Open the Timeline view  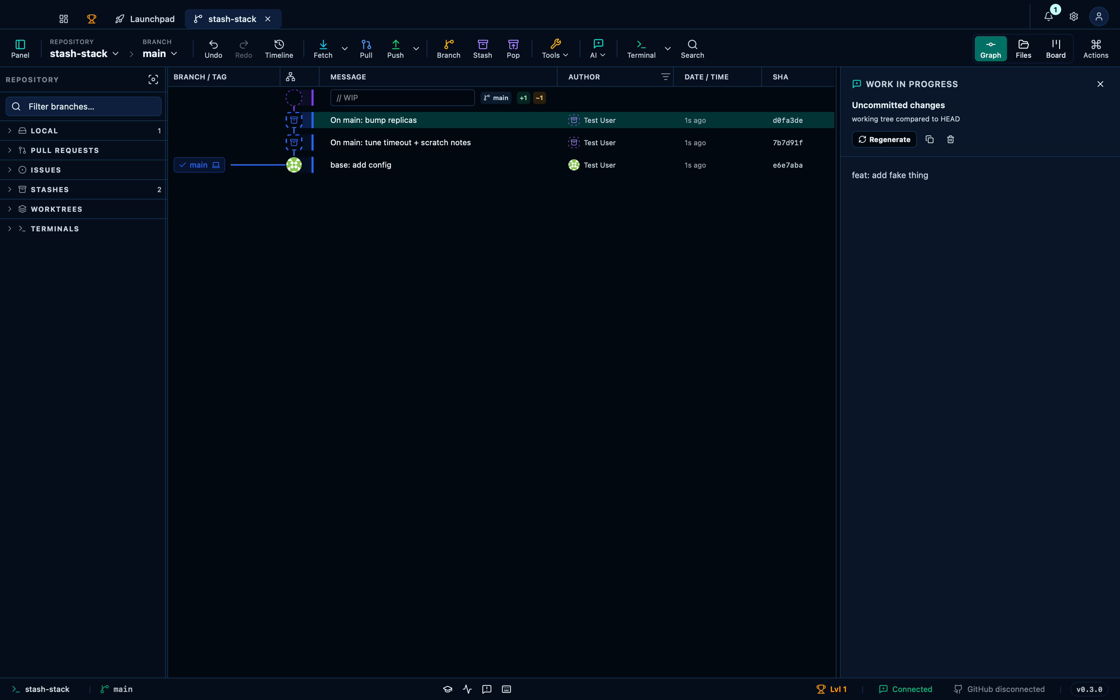[x=279, y=49]
